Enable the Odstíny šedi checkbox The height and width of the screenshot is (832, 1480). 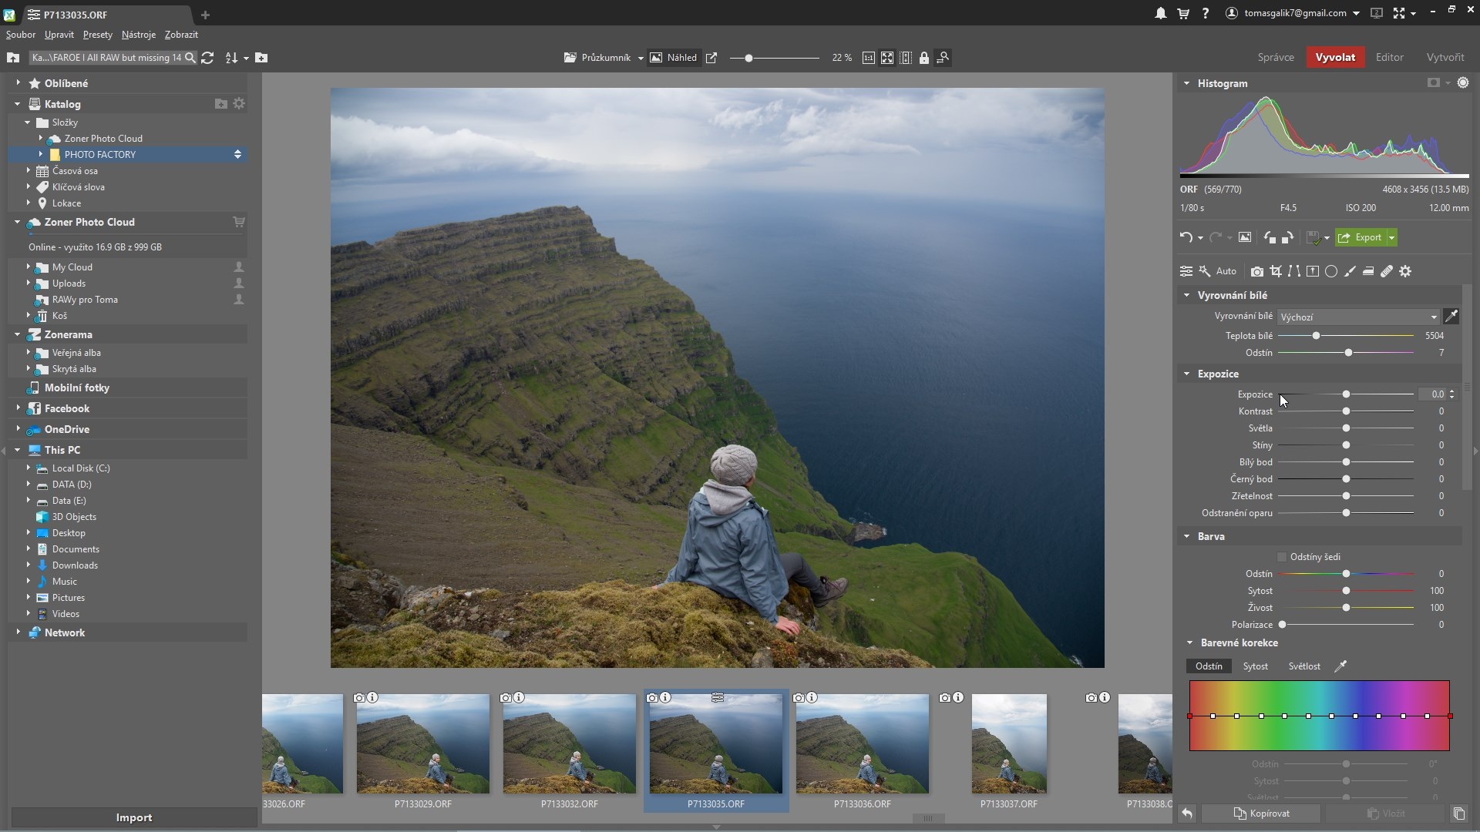point(1282,557)
